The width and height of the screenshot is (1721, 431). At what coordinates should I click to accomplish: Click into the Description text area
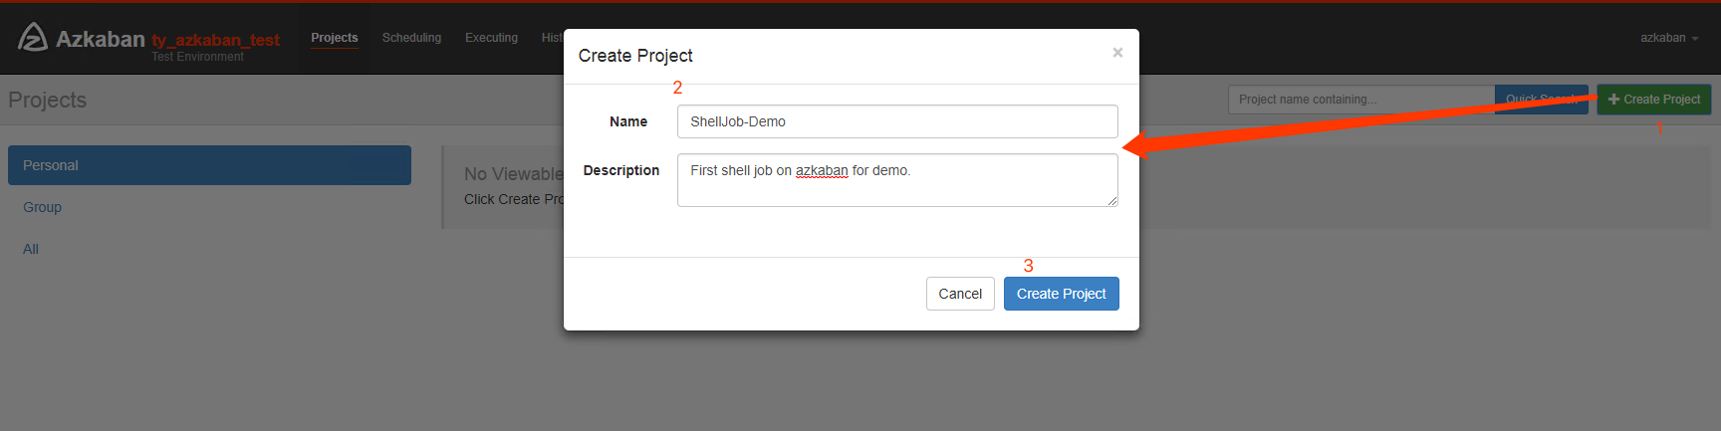(x=896, y=179)
